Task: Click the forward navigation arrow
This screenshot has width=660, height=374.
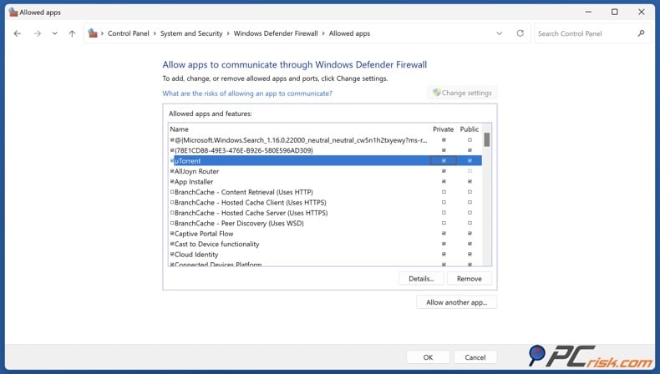Action: pos(38,33)
